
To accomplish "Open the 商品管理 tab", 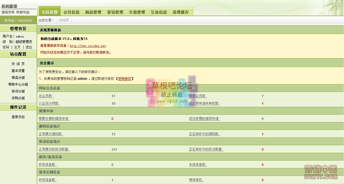I will [x=93, y=12].
